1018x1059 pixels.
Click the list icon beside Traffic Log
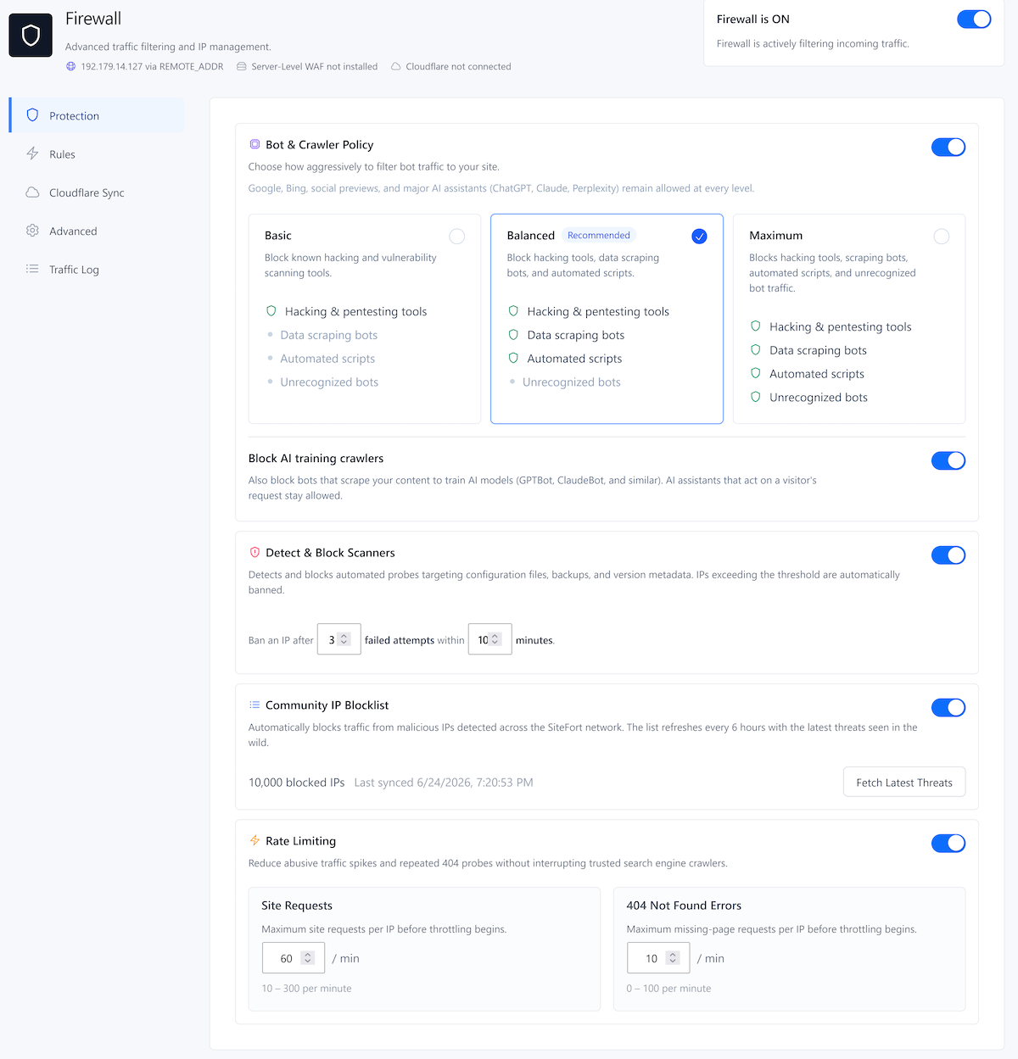click(x=32, y=269)
